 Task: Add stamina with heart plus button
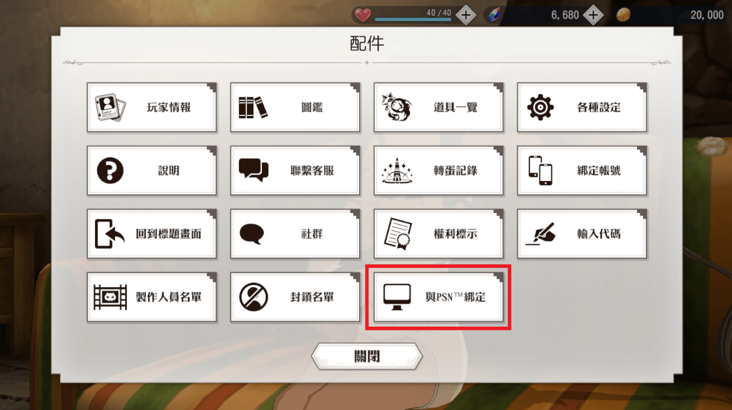coord(466,15)
